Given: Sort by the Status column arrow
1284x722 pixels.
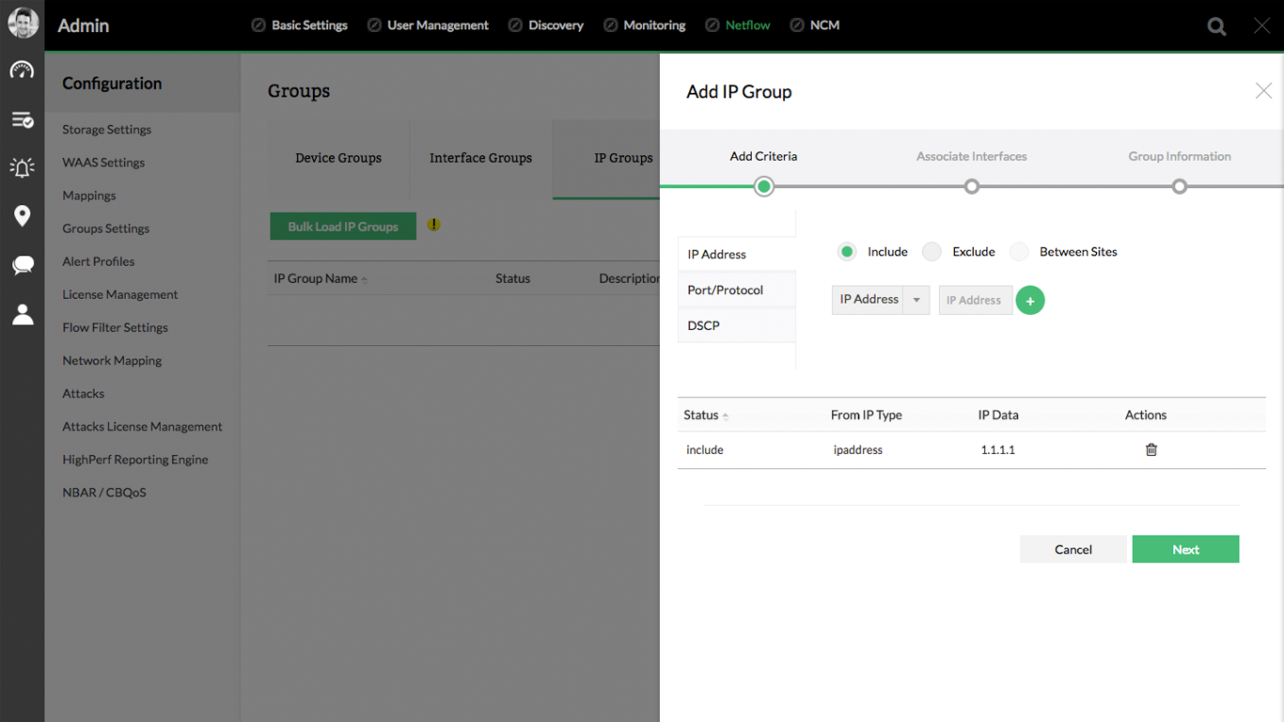Looking at the screenshot, I should tap(726, 416).
